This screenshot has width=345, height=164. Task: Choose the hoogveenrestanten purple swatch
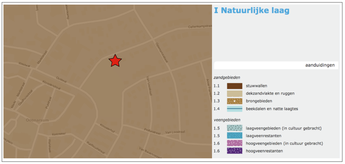(235, 151)
